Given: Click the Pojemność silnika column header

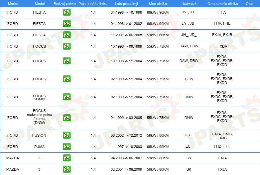Looking at the screenshot, I should (x=93, y=4).
